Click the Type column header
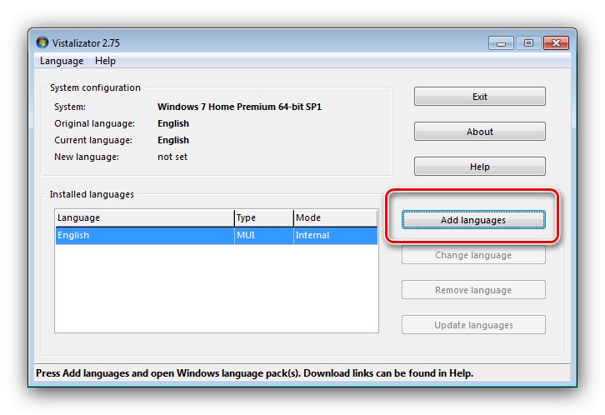The height and width of the screenshot is (415, 605). [x=264, y=217]
